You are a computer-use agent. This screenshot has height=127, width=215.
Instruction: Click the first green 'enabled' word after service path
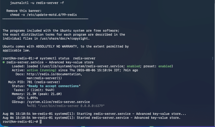point(133,66)
